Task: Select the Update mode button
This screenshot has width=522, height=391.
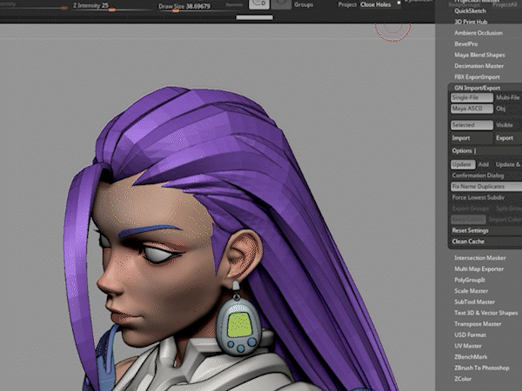Action: click(x=463, y=164)
